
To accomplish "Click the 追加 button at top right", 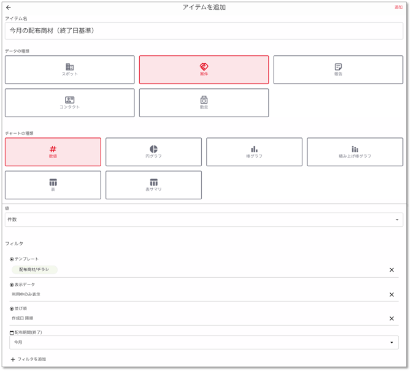I will pos(398,7).
